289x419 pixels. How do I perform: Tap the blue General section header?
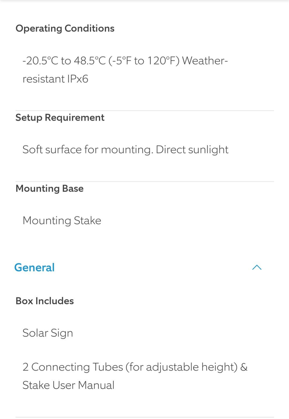34,268
